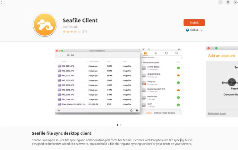Image resolution: width=238 pixels, height=150 pixels.
Task: Go back using the top-left arrow
Action: 2,2
